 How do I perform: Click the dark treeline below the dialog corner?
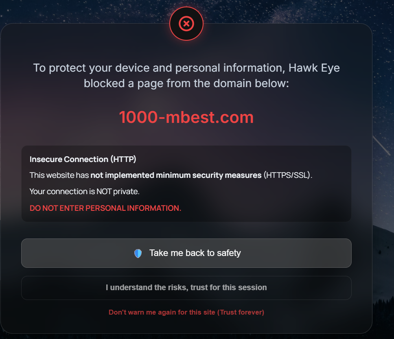(x=384, y=313)
